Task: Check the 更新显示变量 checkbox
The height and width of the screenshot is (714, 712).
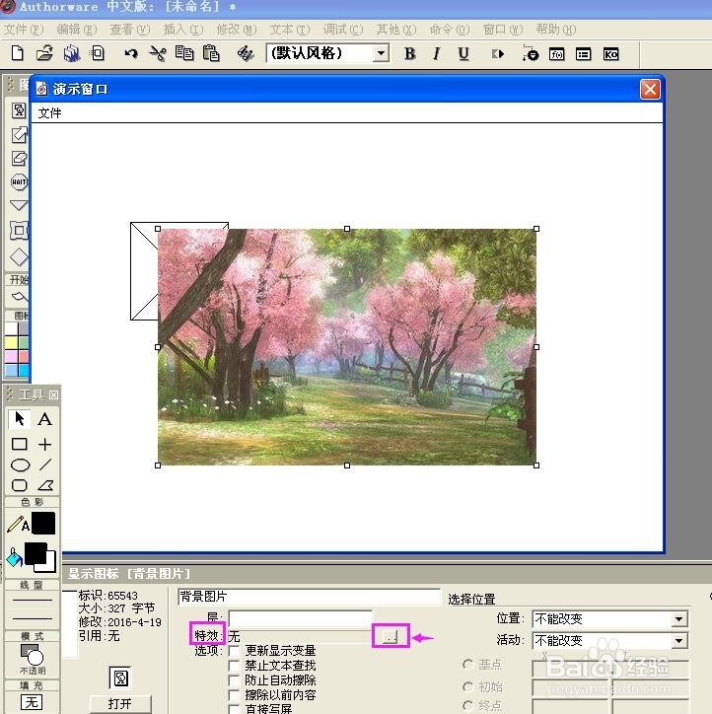Action: (x=234, y=651)
